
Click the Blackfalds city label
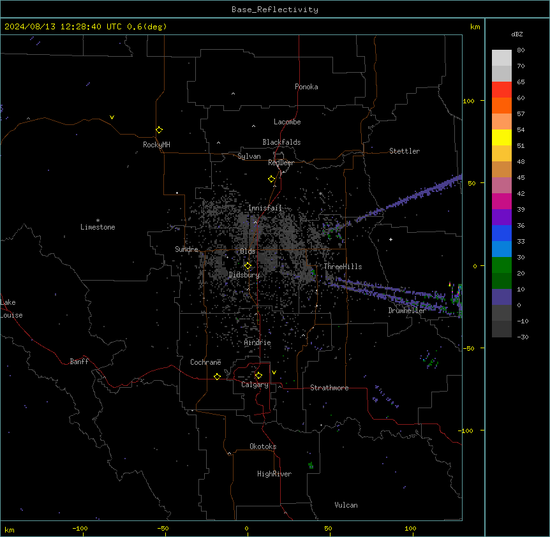pyautogui.click(x=281, y=142)
